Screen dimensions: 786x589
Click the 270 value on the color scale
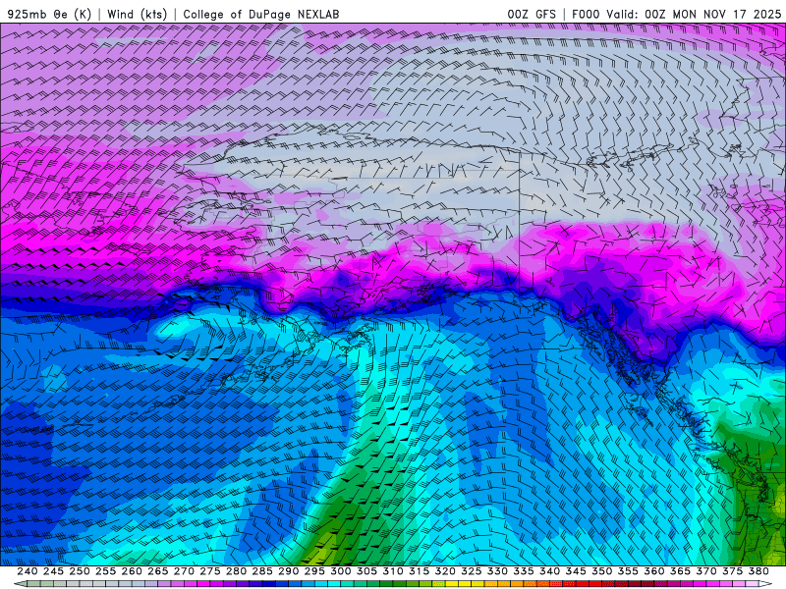tap(184, 571)
